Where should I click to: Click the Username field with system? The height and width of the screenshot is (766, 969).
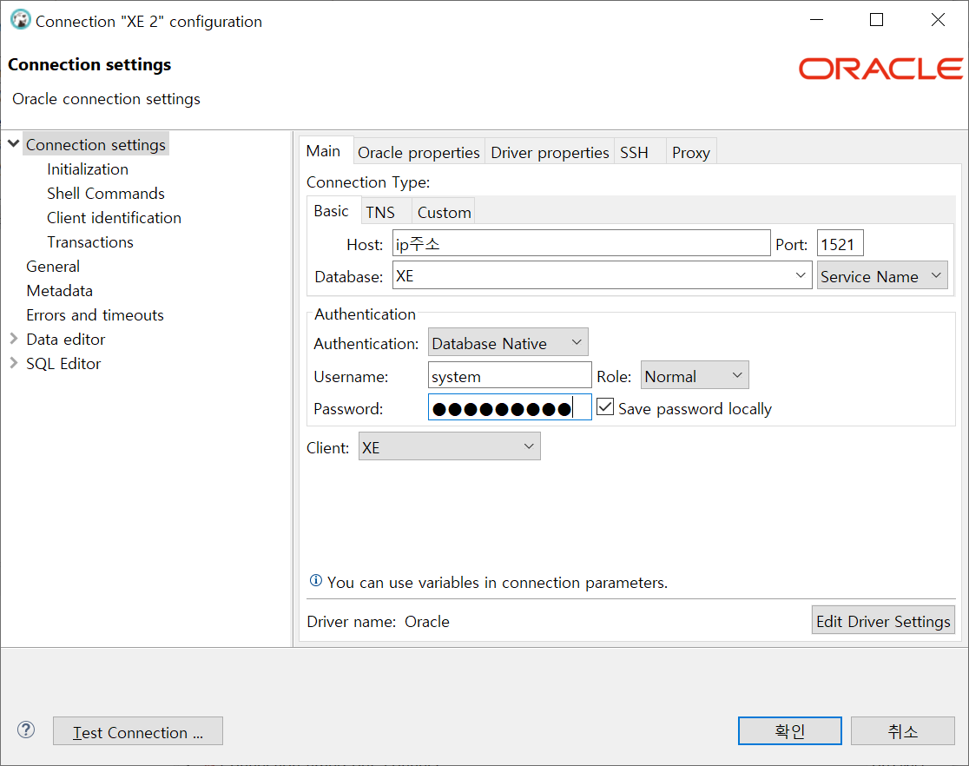click(x=509, y=375)
